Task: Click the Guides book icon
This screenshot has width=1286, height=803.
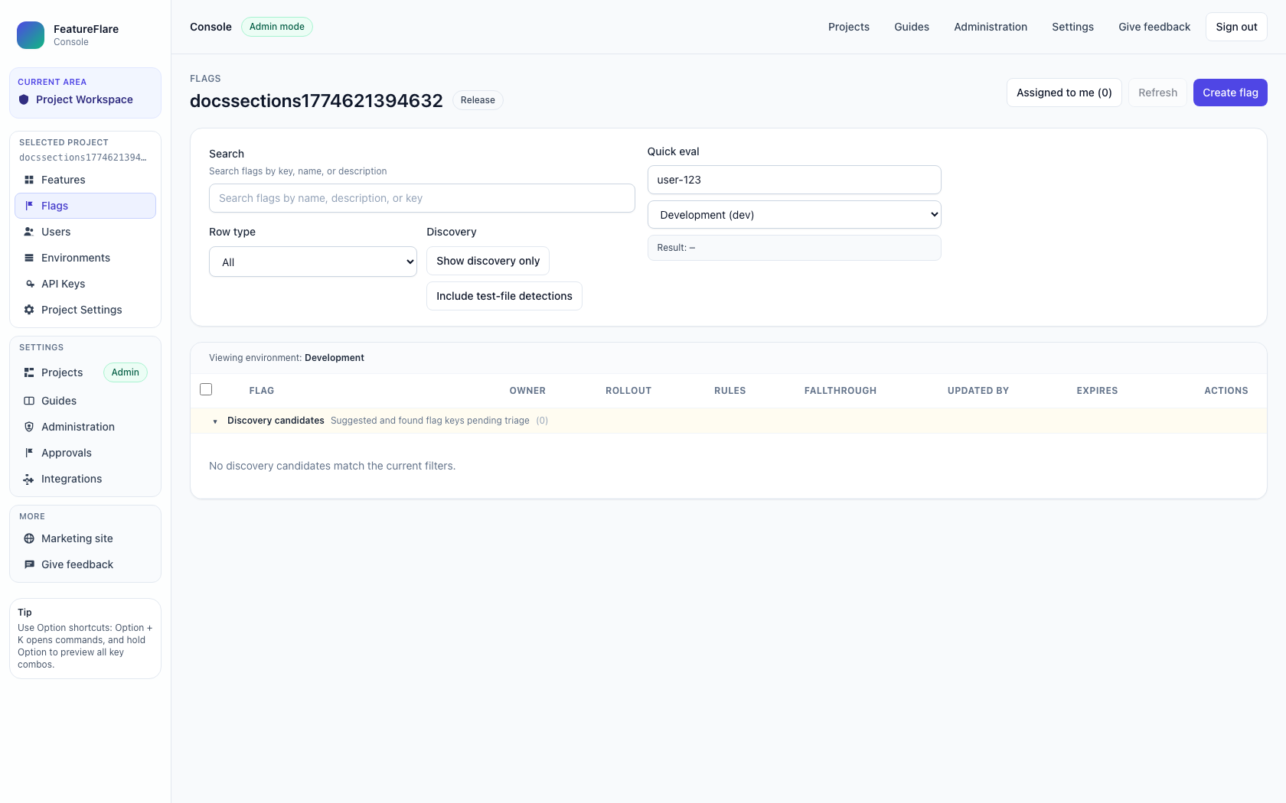Action: (x=29, y=401)
